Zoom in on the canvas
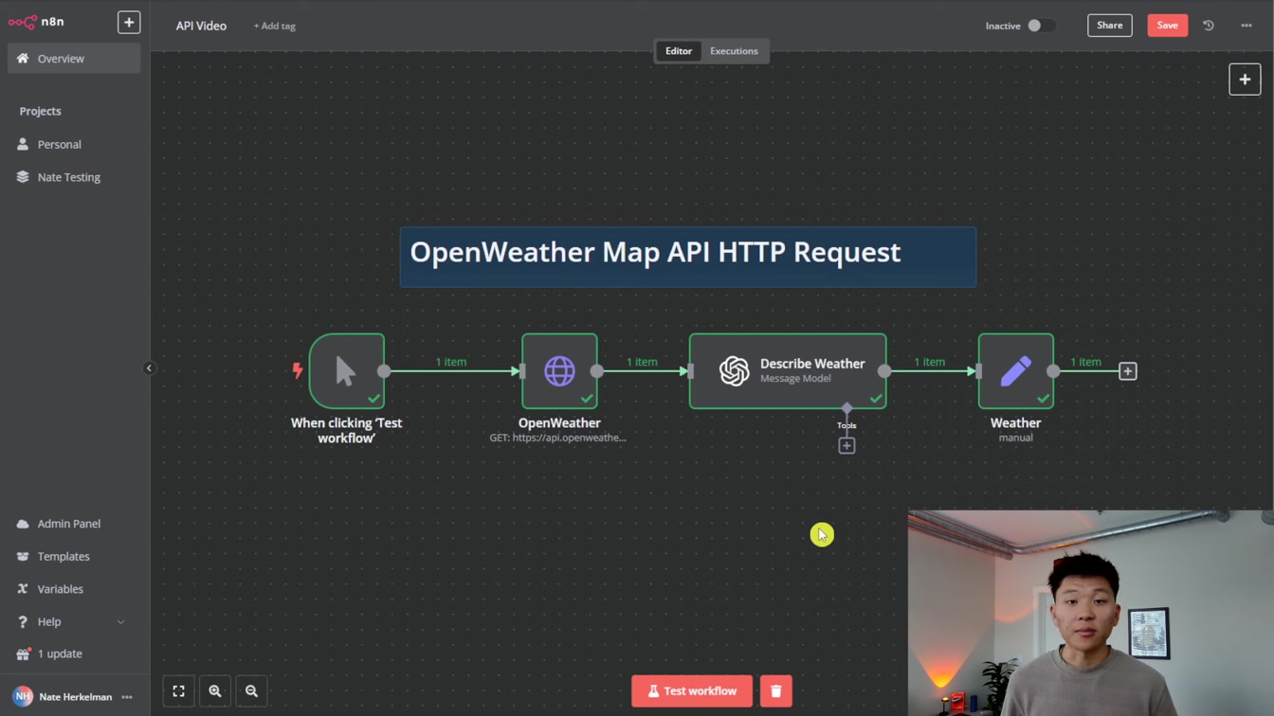Image resolution: width=1274 pixels, height=716 pixels. (x=215, y=691)
